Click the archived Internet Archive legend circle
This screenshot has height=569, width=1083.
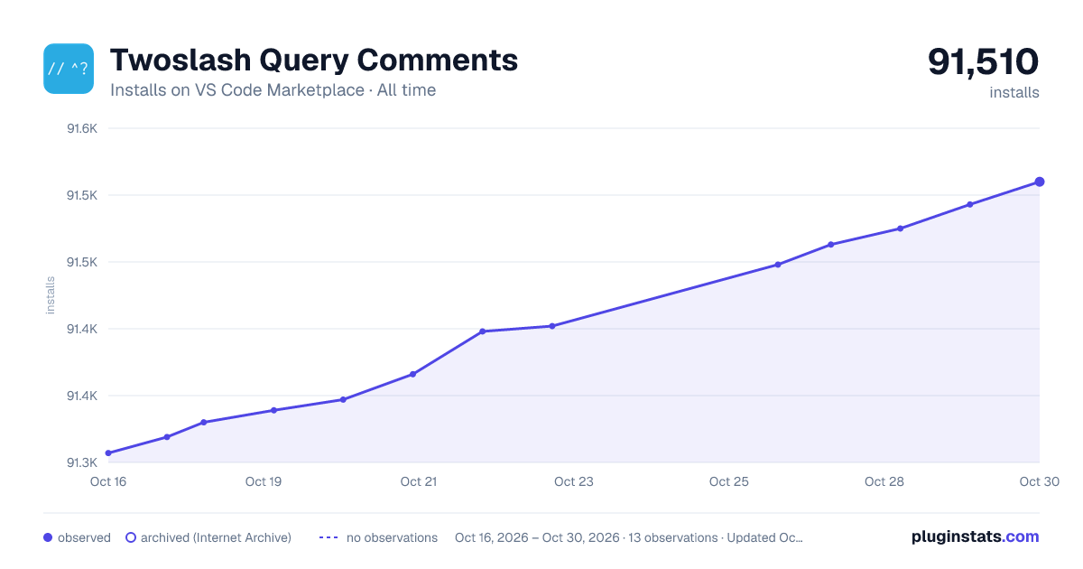coord(131,537)
